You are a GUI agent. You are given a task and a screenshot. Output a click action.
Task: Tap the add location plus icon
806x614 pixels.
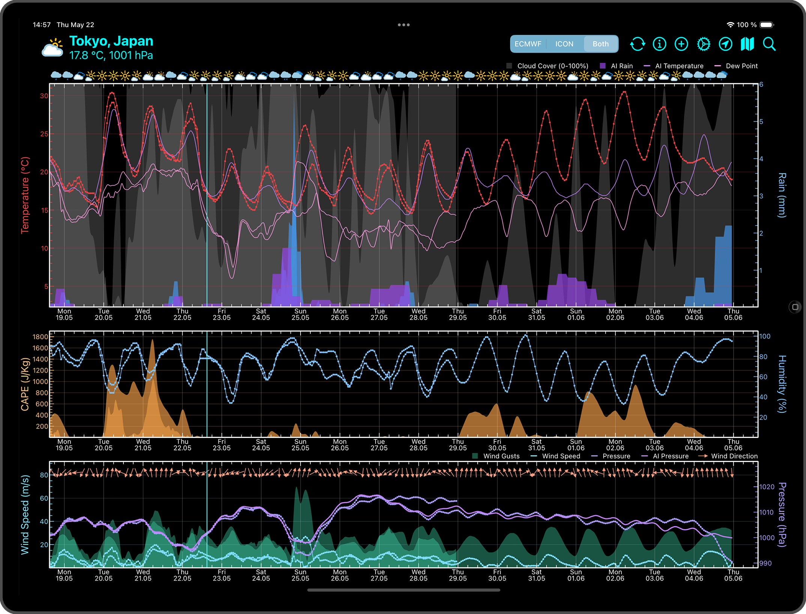[681, 44]
